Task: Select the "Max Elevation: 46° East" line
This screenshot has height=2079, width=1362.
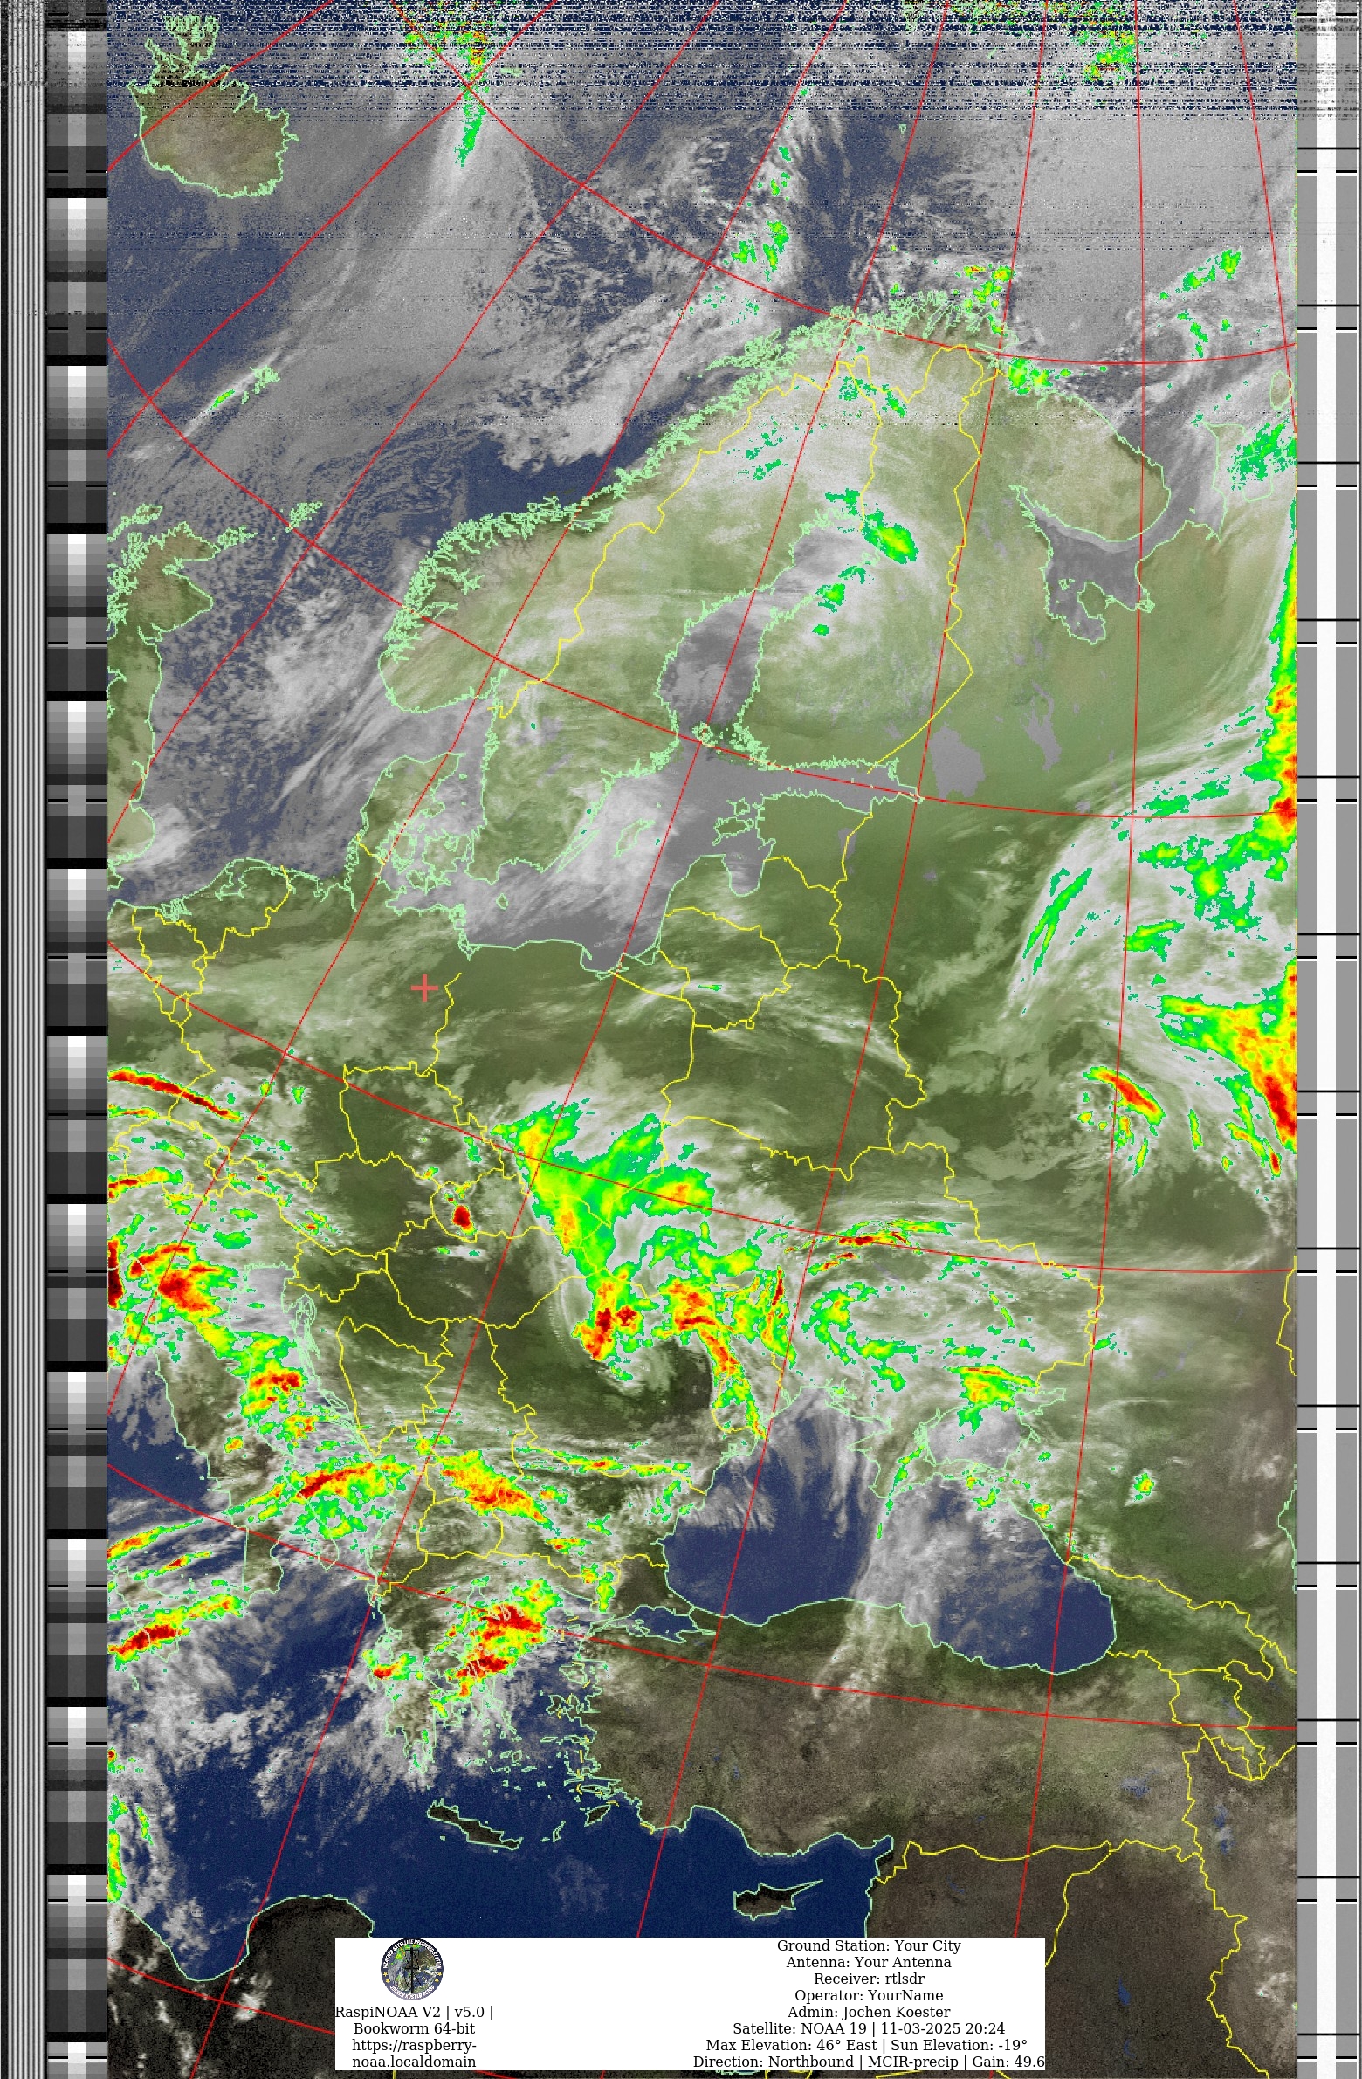Action: point(867,2045)
